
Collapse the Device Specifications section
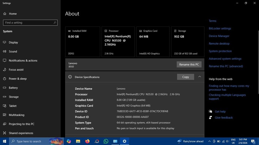coord(199,77)
